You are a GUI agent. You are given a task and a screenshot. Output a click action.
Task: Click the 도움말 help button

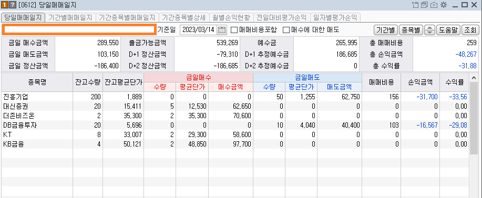[x=448, y=30]
